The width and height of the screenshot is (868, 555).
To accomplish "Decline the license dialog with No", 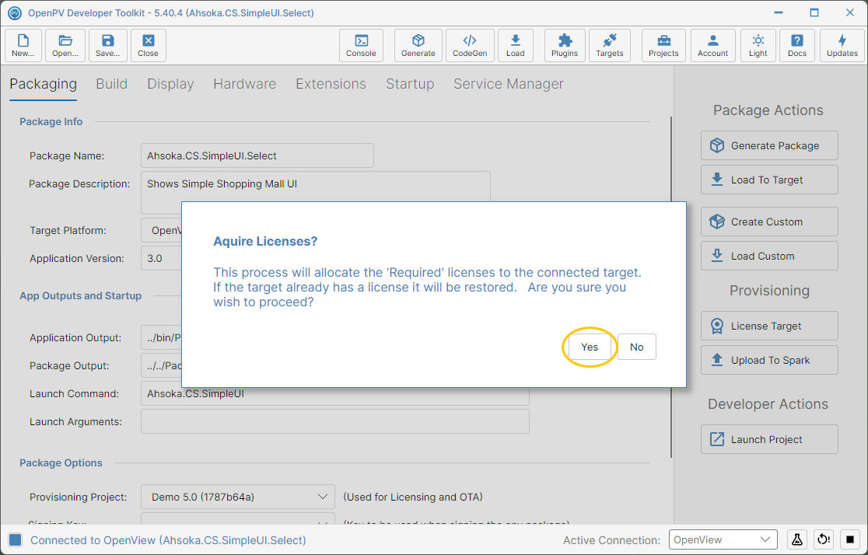I will pos(636,347).
